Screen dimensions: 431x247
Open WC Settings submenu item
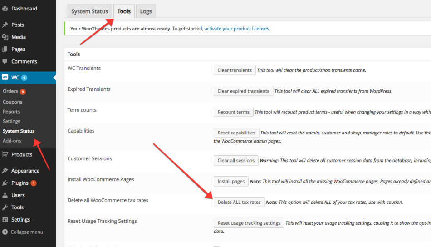11,121
